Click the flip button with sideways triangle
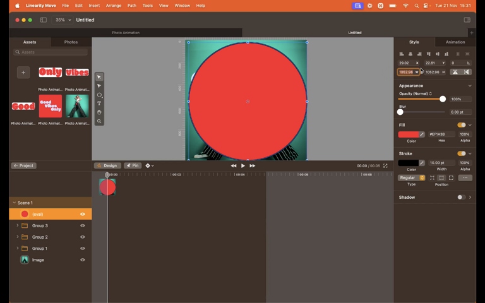485x303 pixels. coord(467,72)
